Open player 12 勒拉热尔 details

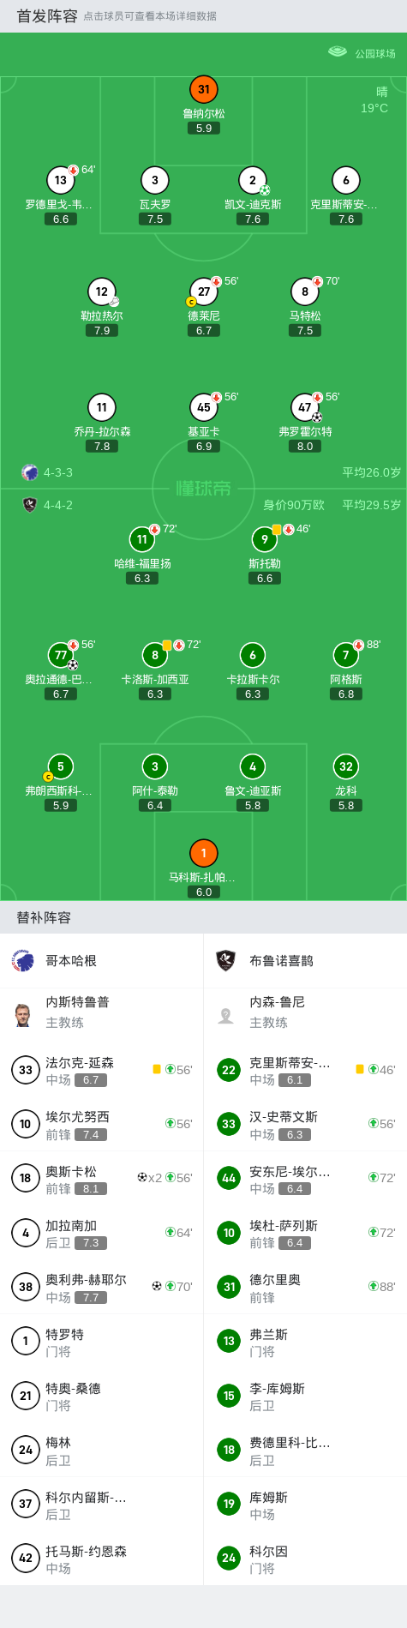pyautogui.click(x=102, y=291)
